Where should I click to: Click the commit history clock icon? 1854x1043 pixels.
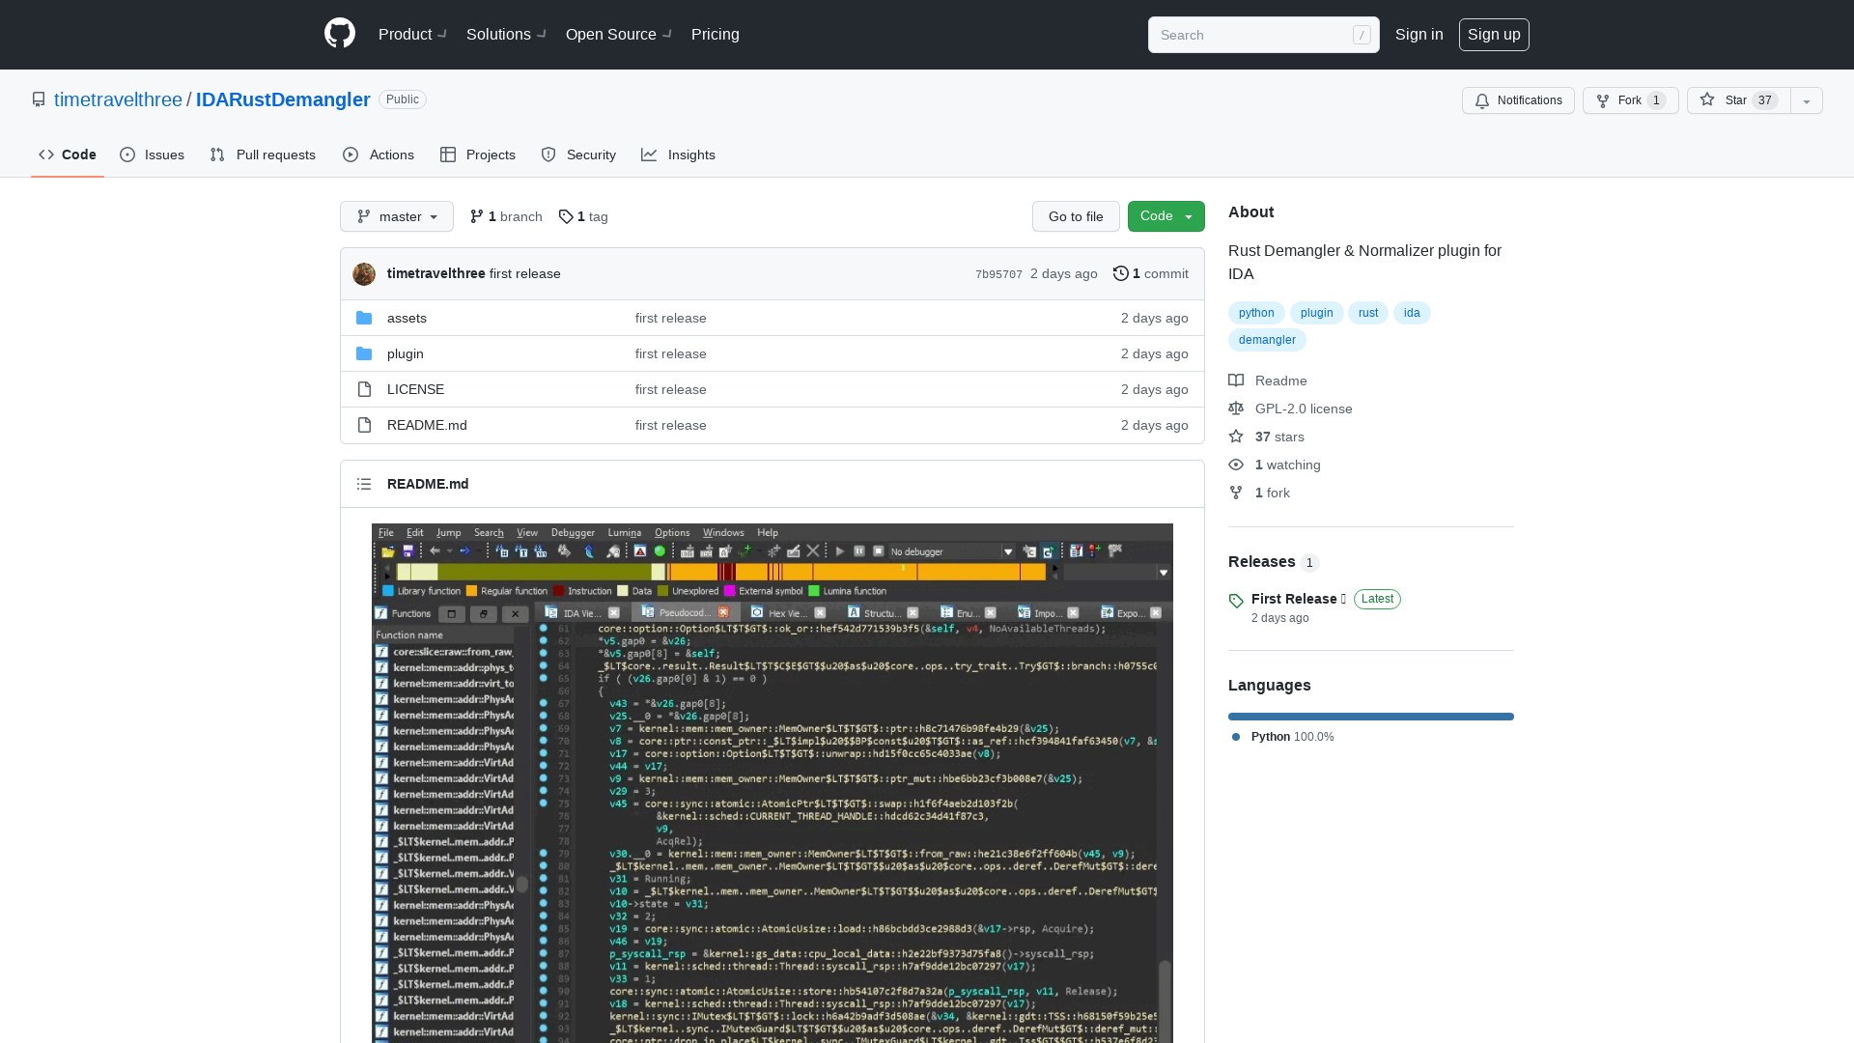coord(1120,273)
